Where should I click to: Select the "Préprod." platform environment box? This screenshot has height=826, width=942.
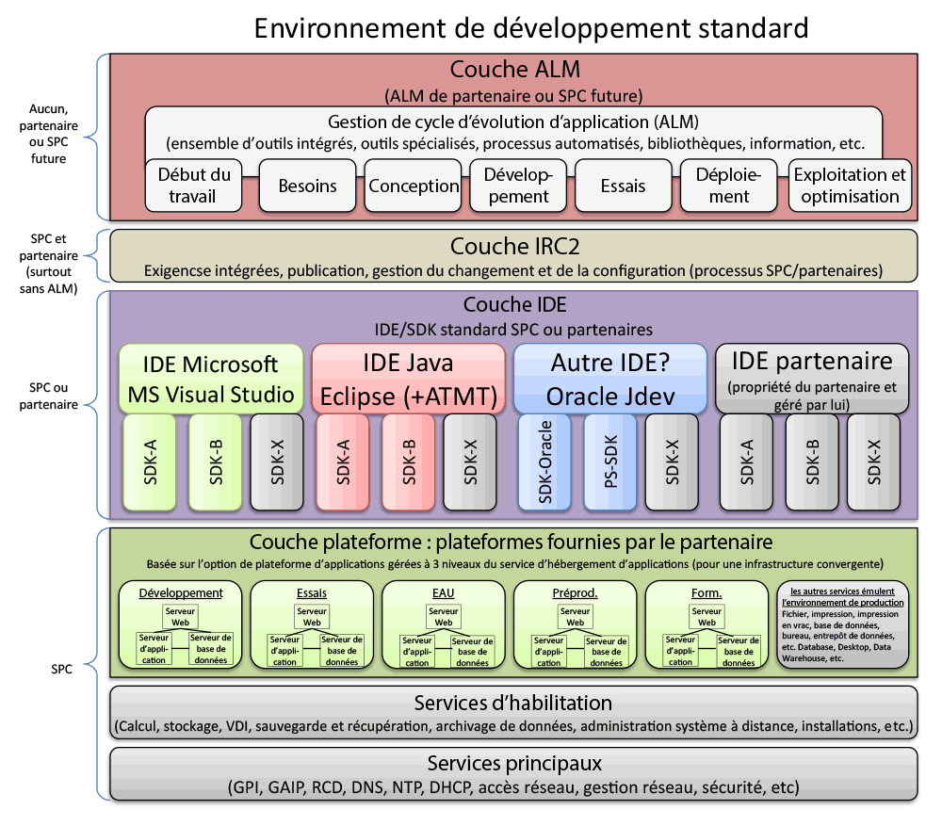(576, 627)
